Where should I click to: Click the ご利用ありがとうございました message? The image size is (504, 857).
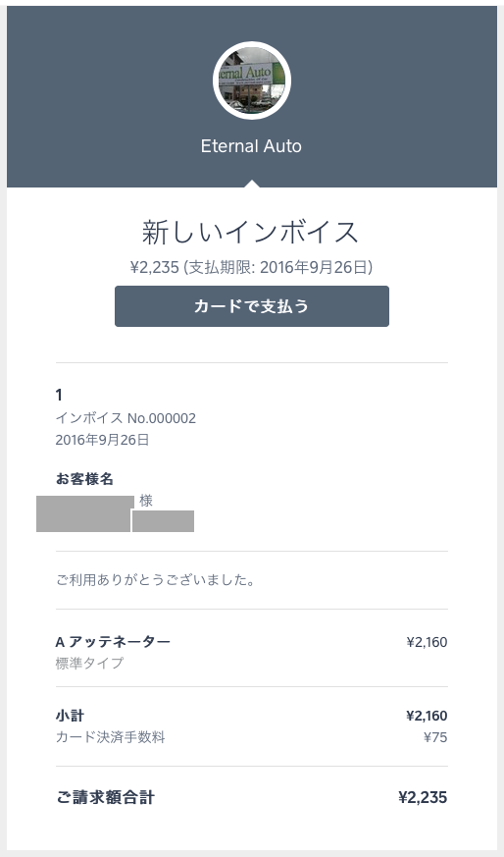click(156, 580)
